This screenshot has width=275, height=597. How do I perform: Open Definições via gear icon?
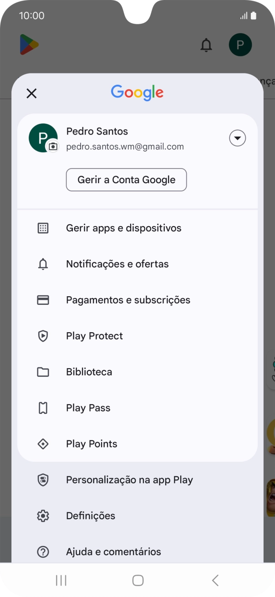click(43, 515)
